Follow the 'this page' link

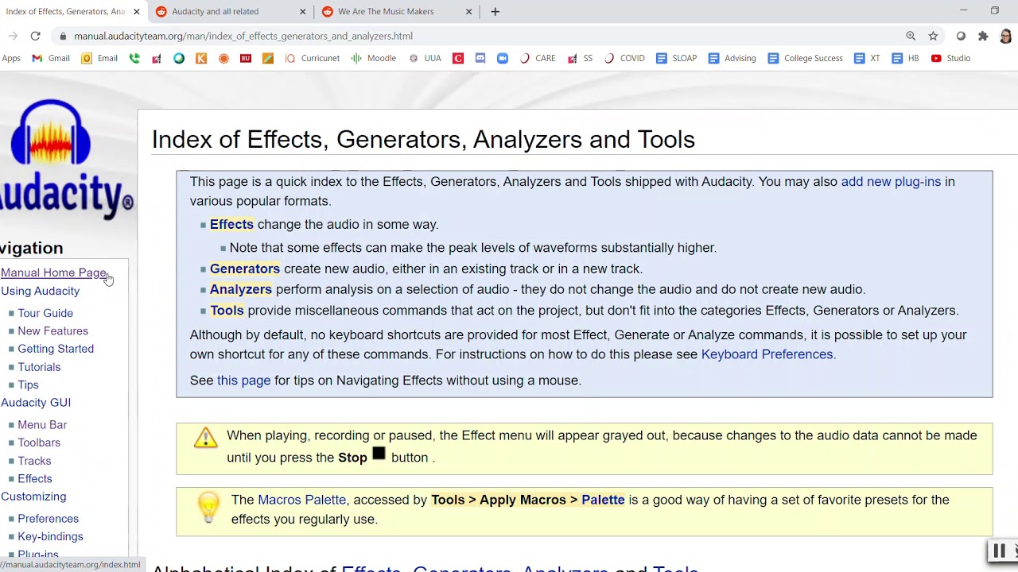[243, 380]
